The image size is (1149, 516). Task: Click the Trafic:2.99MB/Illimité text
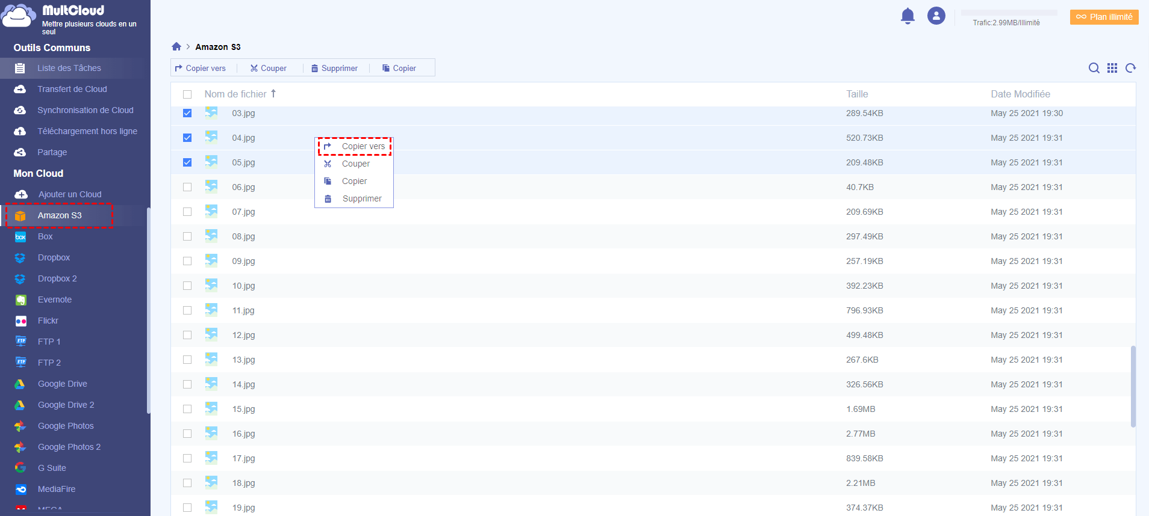click(1006, 23)
